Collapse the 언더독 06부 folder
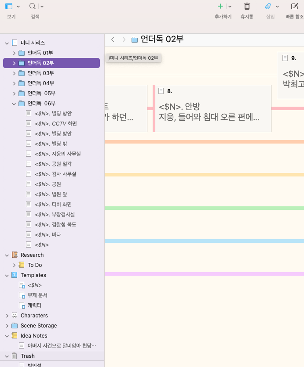Viewport: 304px width, 367px height. pos(14,104)
